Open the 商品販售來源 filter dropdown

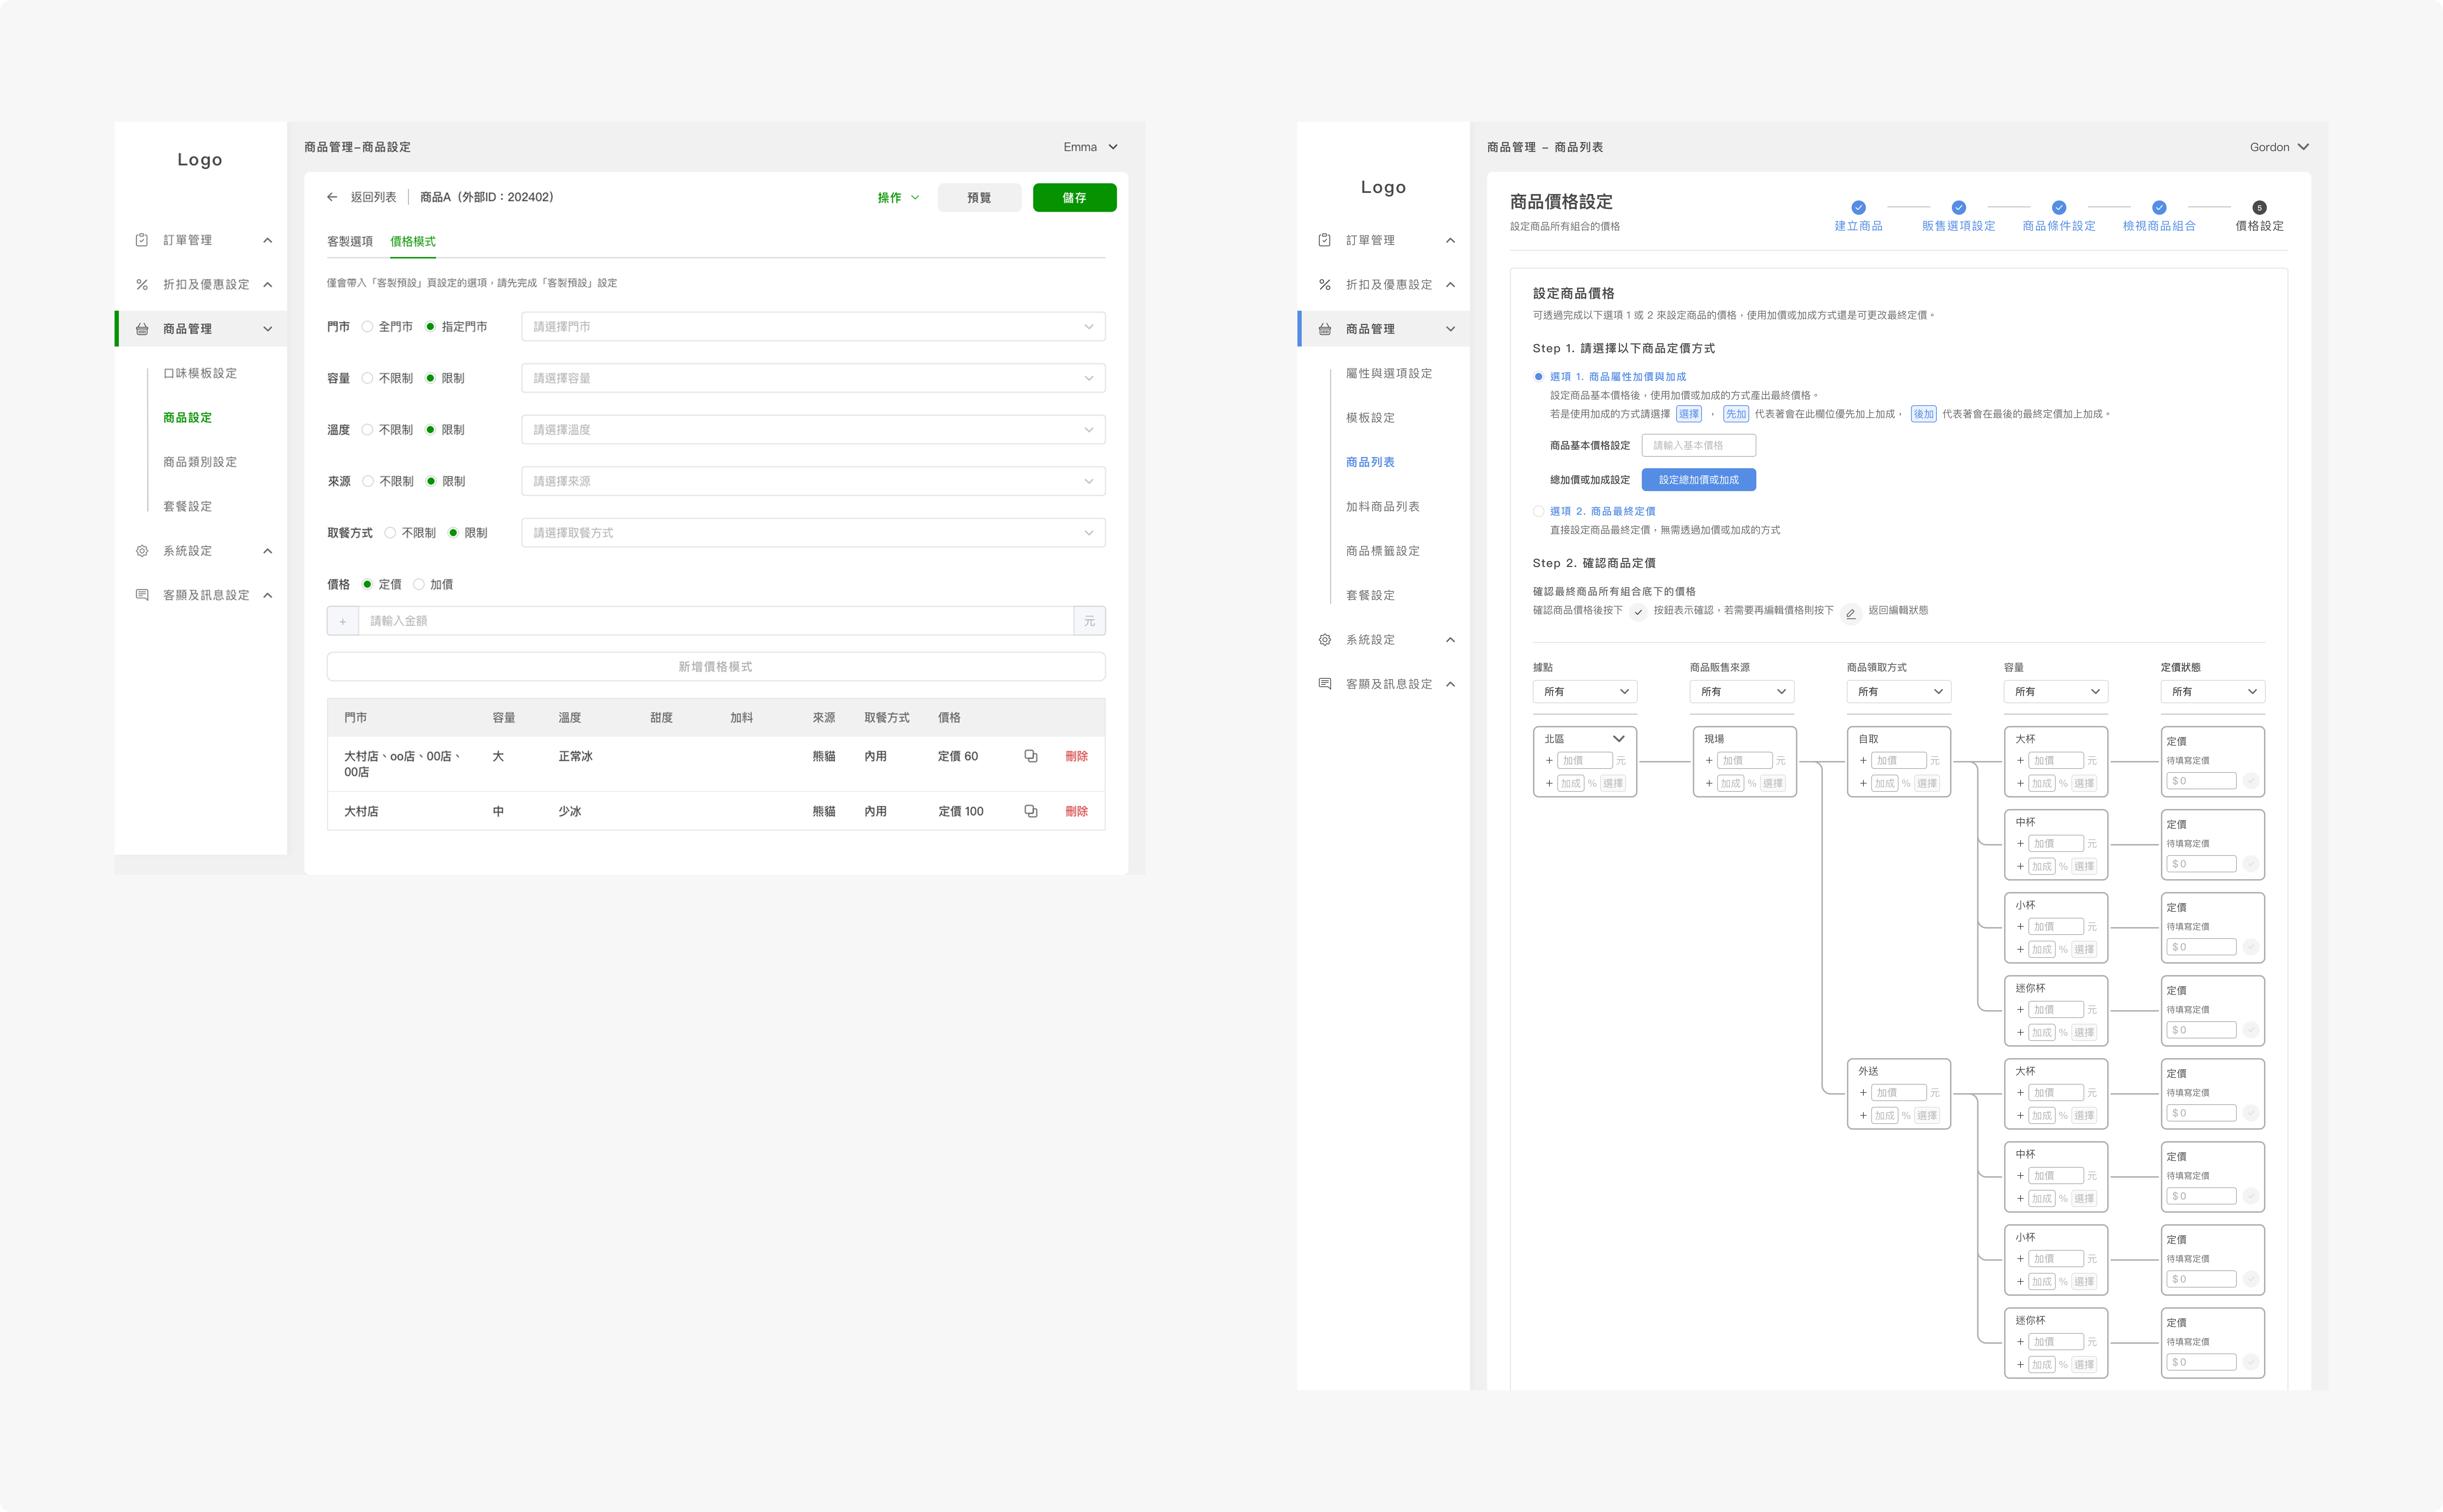pyautogui.click(x=1742, y=692)
